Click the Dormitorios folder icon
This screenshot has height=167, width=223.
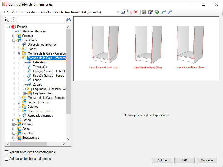(19, 40)
